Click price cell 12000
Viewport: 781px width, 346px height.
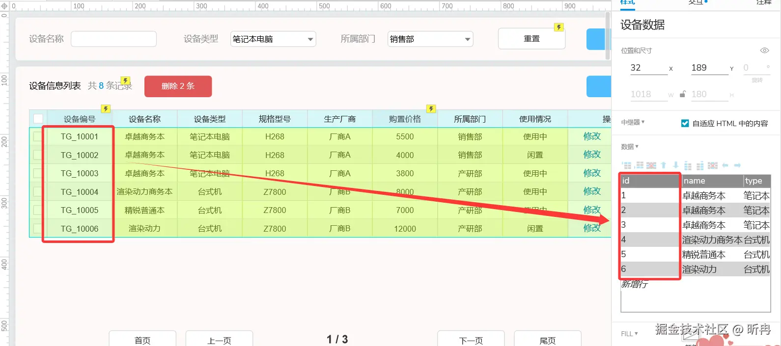(x=405, y=229)
